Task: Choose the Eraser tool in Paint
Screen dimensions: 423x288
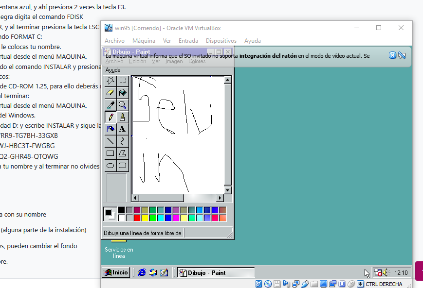Action: click(x=110, y=93)
